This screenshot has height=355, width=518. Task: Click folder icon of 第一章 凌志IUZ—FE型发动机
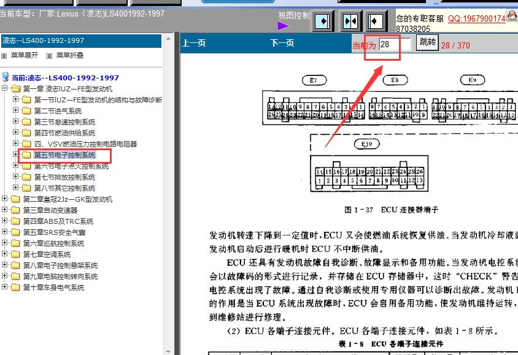point(16,89)
